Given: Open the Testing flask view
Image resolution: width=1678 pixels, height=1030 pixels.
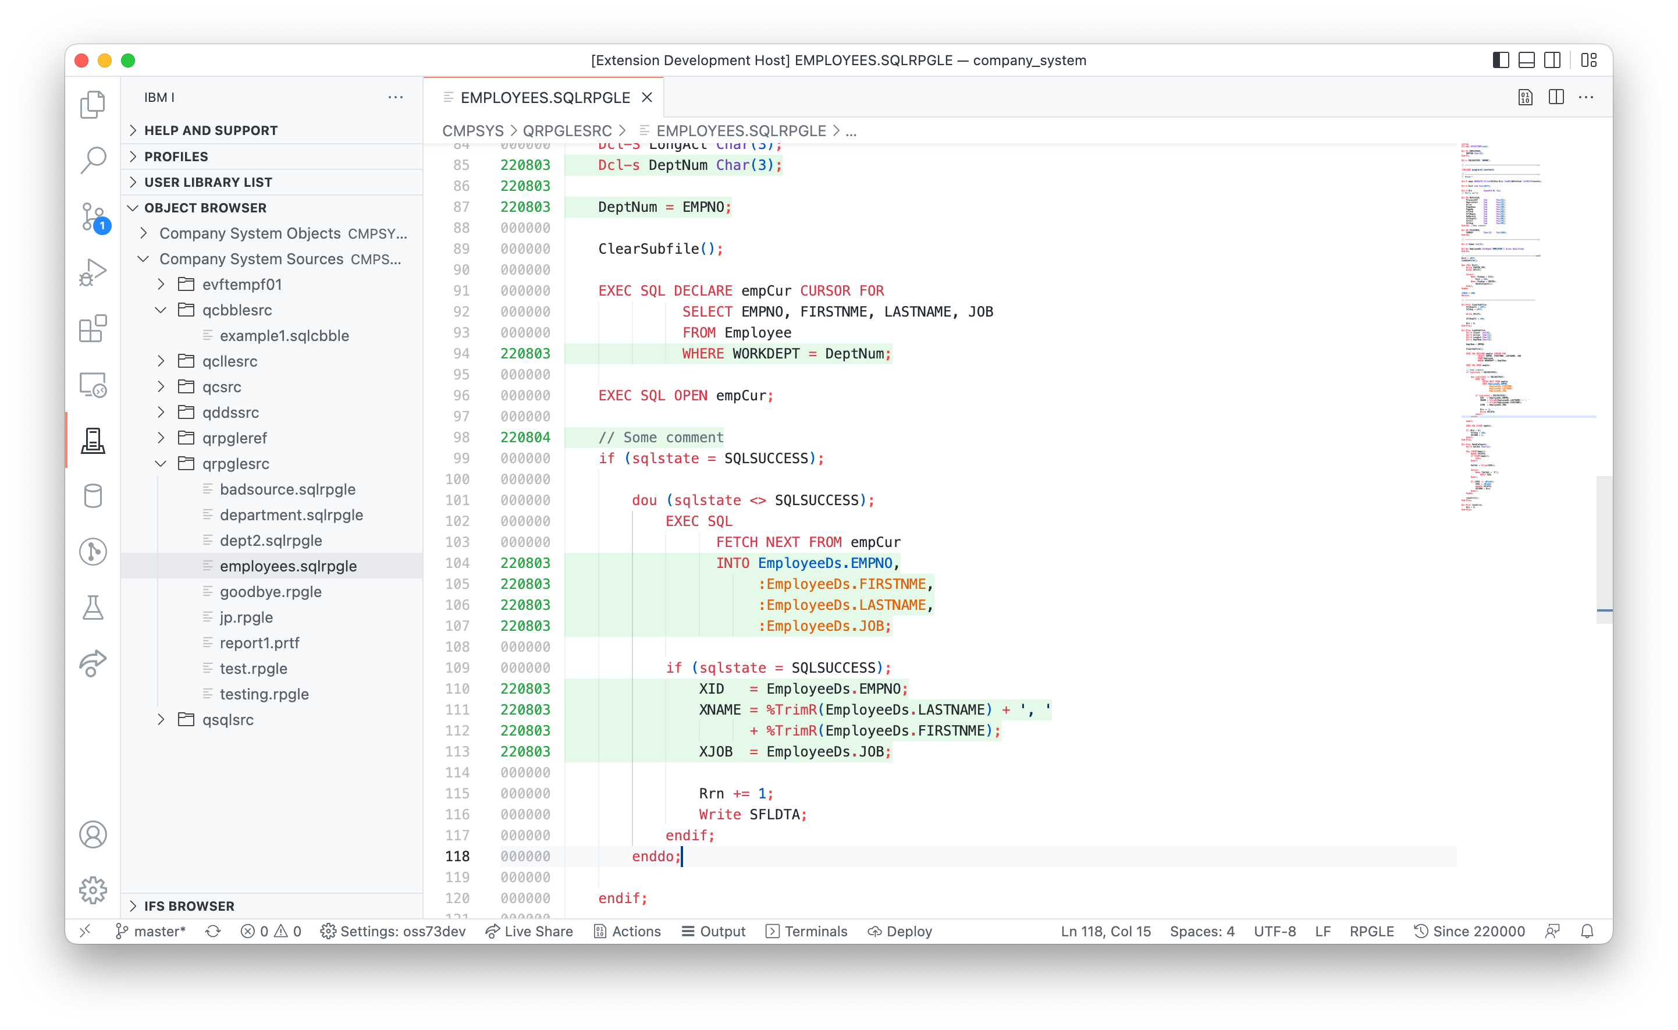Looking at the screenshot, I should (93, 608).
